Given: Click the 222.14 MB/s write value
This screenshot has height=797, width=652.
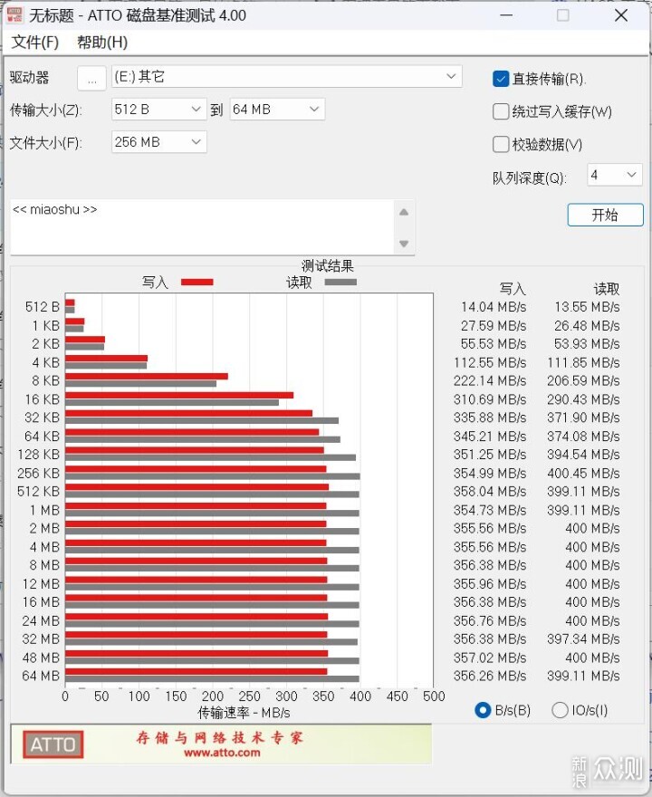Looking at the screenshot, I should [490, 380].
